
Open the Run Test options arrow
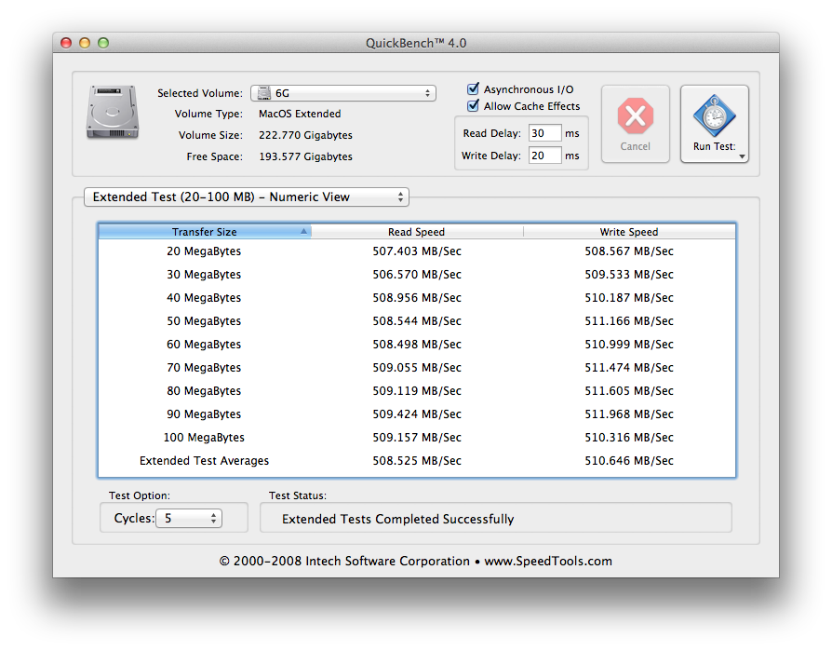742,156
